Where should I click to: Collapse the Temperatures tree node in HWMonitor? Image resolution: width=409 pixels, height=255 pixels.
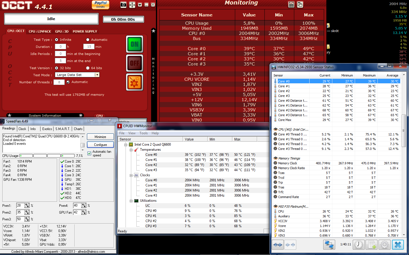point(131,150)
